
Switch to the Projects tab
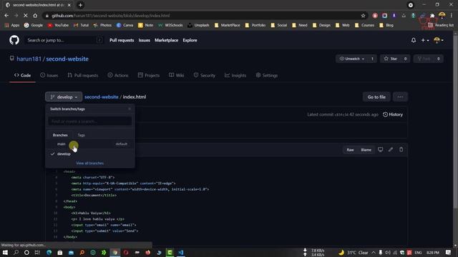coord(149,75)
